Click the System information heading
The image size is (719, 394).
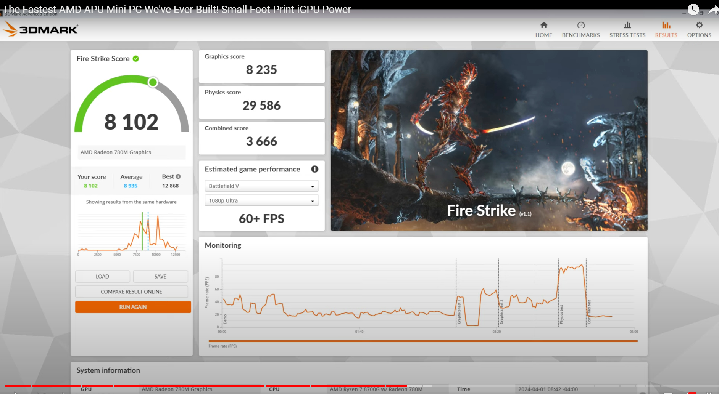108,370
